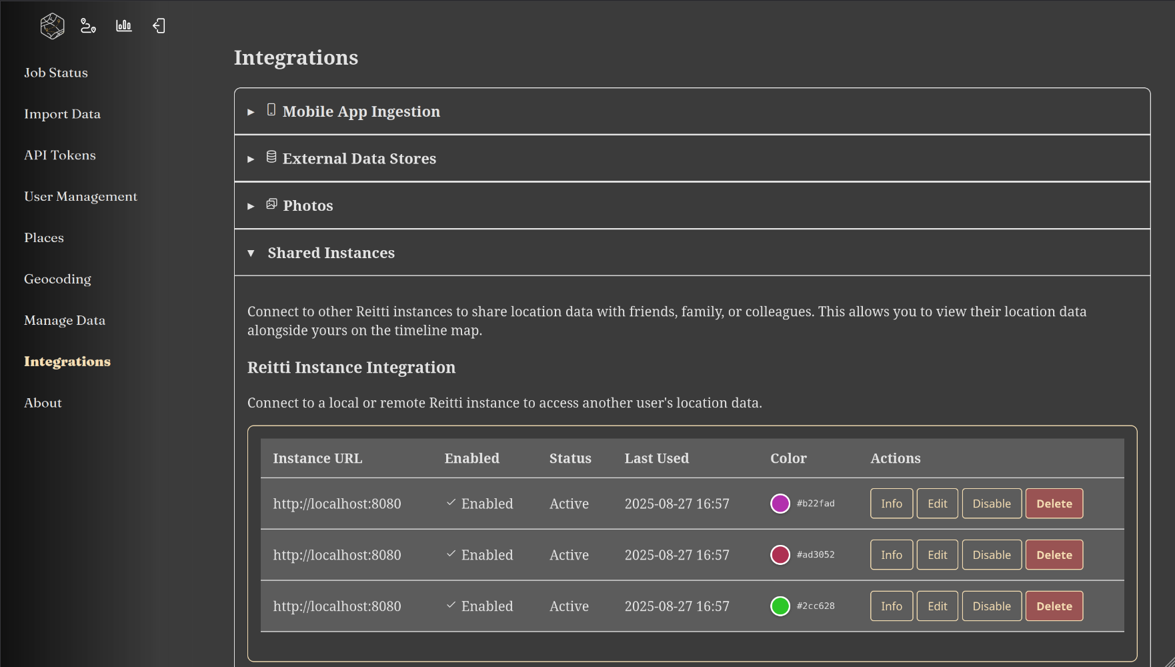Show Info for the second instance
This screenshot has width=1175, height=667.
pos(891,555)
